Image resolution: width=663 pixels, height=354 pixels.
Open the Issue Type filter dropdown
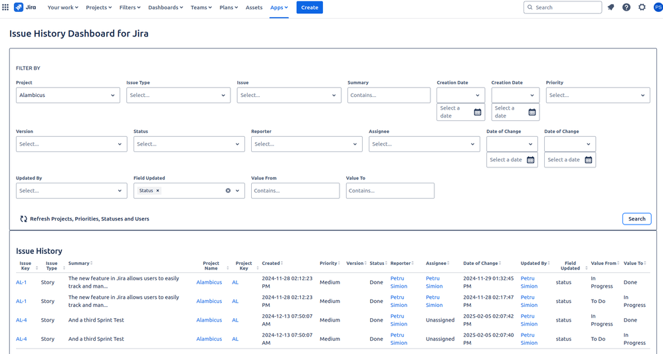tap(179, 95)
